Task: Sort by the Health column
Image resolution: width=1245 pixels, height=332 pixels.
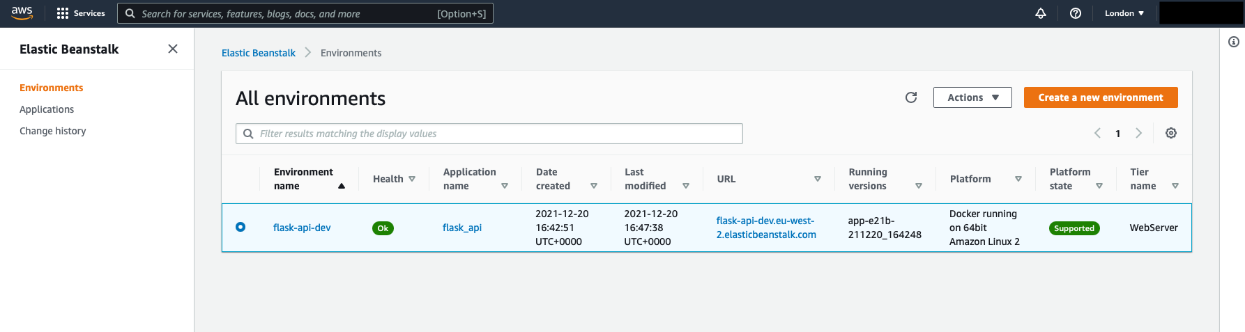Action: [x=394, y=179]
